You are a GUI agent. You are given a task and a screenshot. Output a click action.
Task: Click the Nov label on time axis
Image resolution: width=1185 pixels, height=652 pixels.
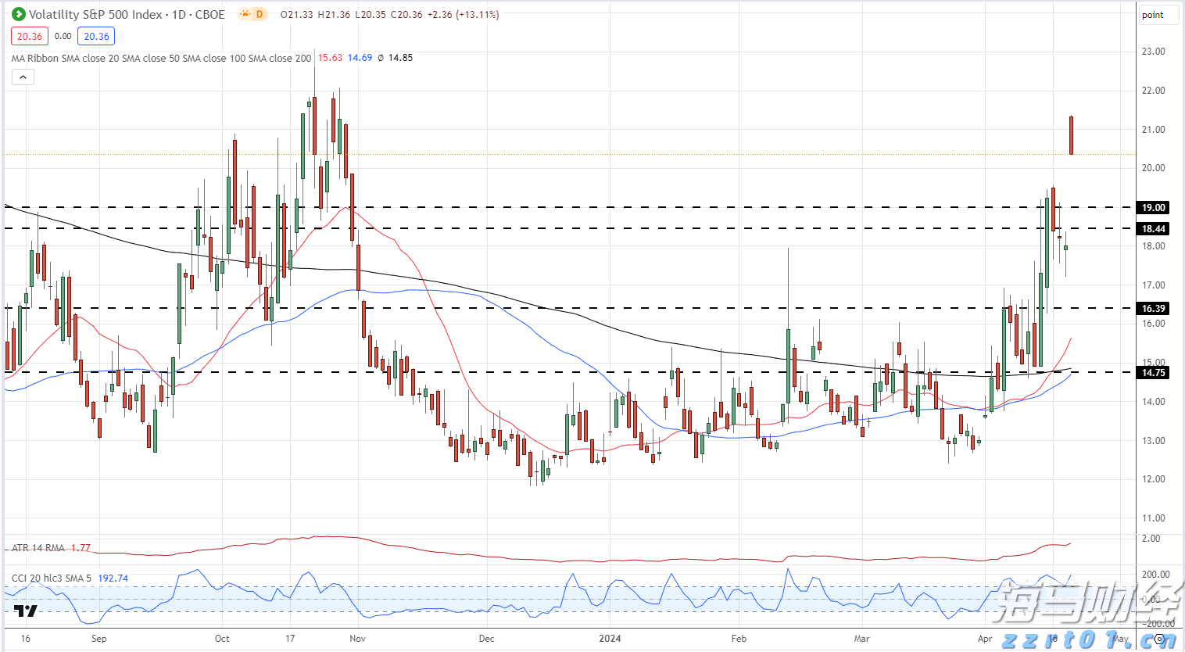click(x=357, y=639)
